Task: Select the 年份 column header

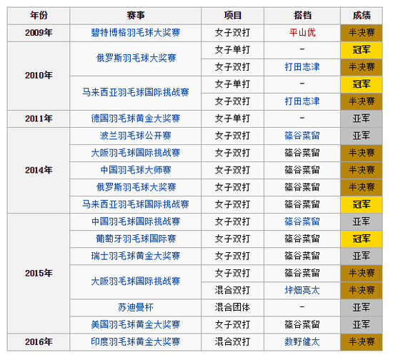Action: [x=39, y=16]
